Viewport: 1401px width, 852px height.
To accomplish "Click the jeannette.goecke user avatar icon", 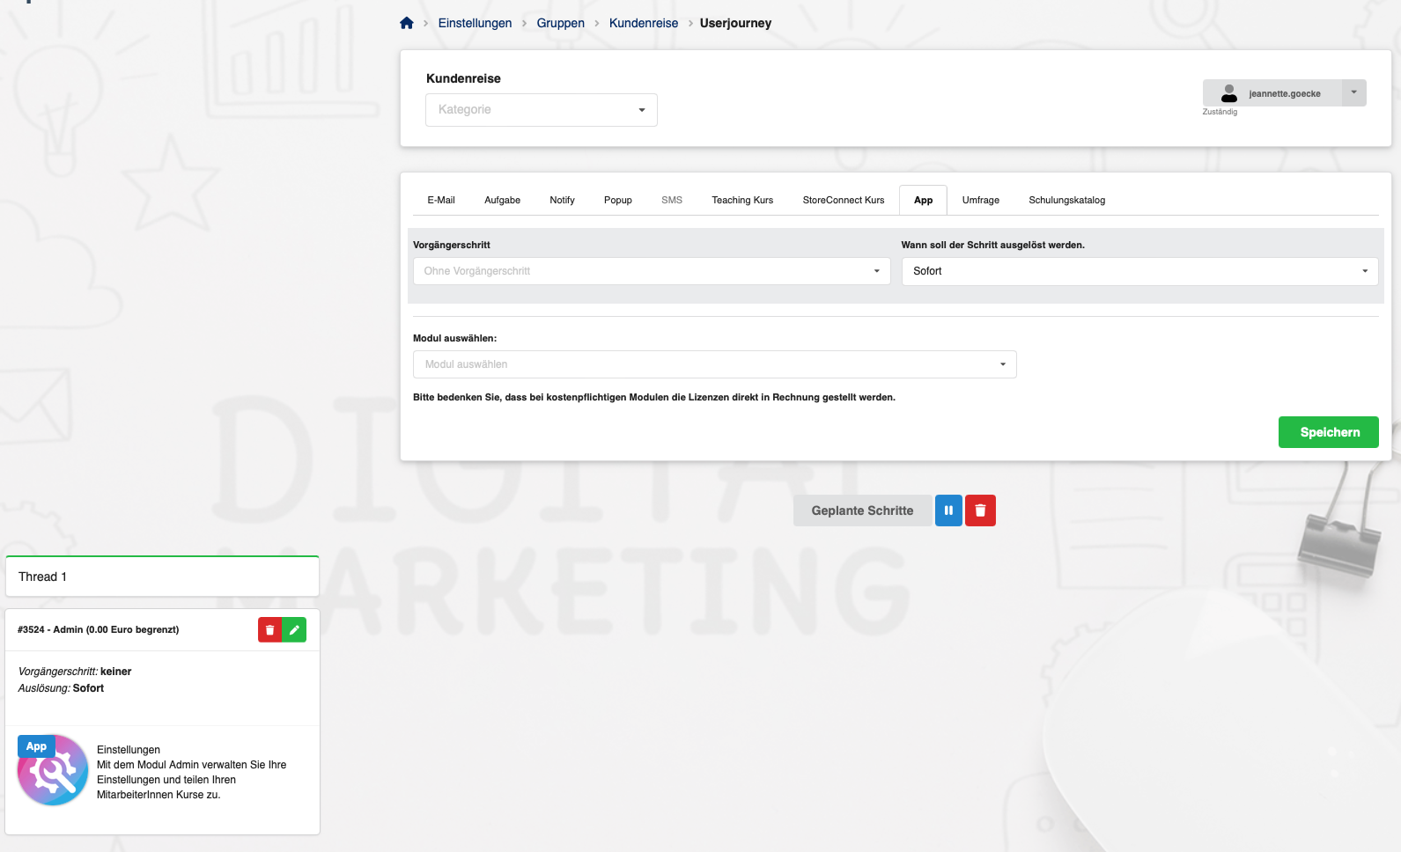I will click(1229, 93).
